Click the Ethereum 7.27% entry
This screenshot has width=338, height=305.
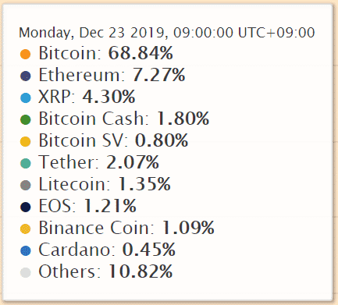pyautogui.click(x=112, y=75)
